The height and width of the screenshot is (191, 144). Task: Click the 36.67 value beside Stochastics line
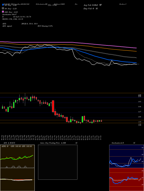(x=140, y=160)
